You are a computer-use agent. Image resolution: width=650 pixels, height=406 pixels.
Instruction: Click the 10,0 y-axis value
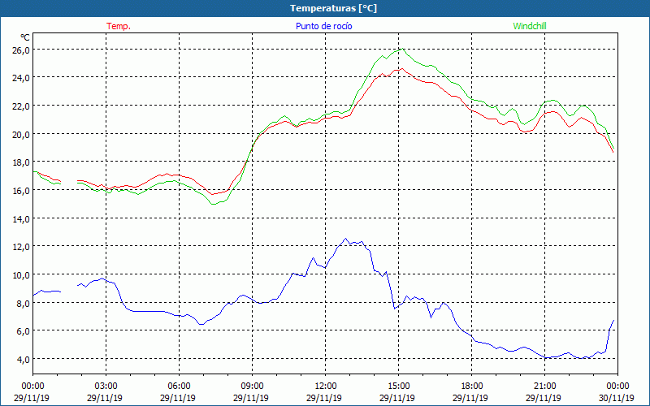(x=22, y=275)
